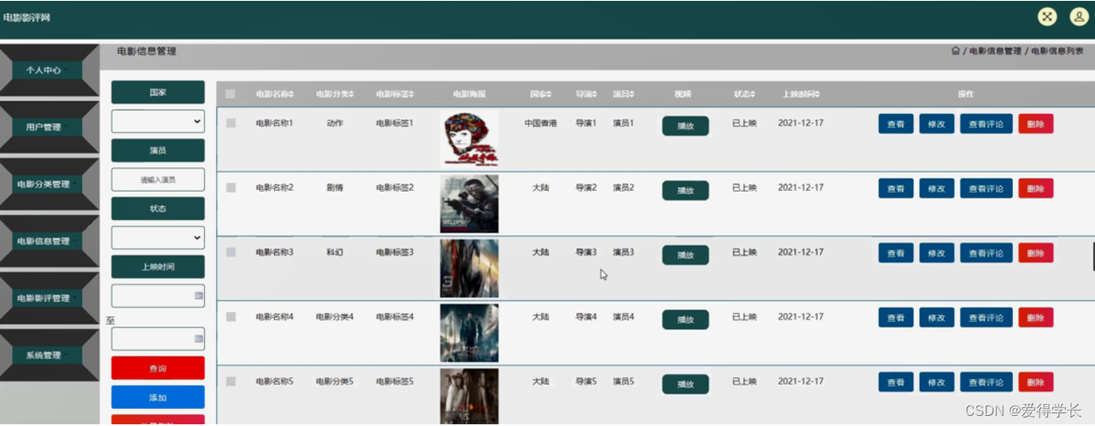The height and width of the screenshot is (426, 1095).
Task: Play the video of 电影名称5
Action: (x=685, y=384)
